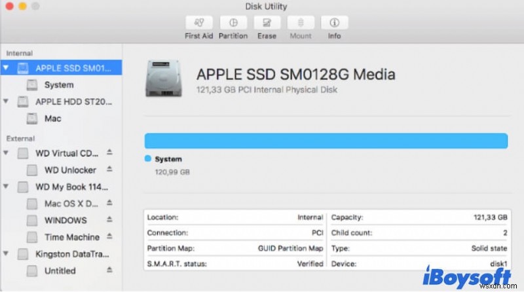Click the WINDOWS volume icon
The height and width of the screenshot is (292, 524).
32,220
